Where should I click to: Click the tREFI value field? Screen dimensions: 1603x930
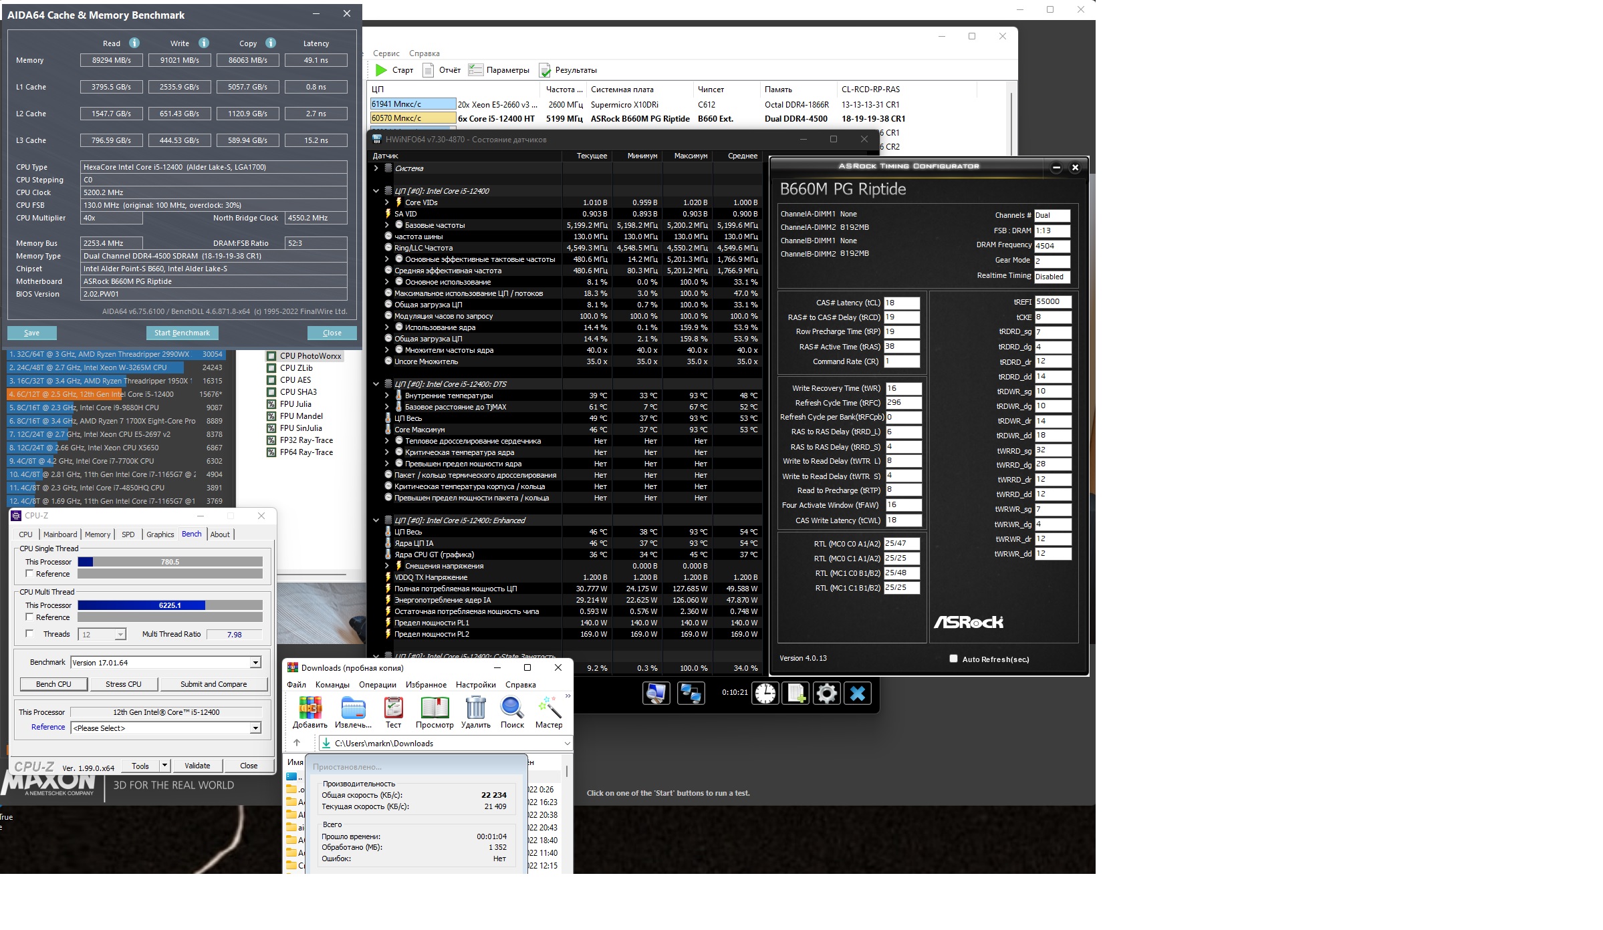[x=1052, y=302]
